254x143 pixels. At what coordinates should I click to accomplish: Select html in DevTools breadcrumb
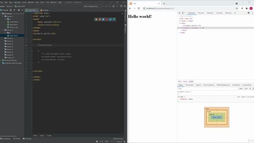pos(180,81)
